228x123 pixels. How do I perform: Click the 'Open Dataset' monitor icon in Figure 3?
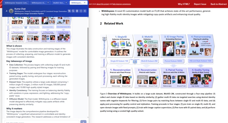(135, 62)
